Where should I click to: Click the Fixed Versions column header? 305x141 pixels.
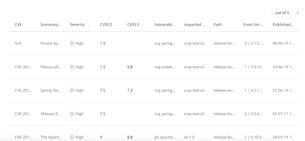pyautogui.click(x=253, y=24)
